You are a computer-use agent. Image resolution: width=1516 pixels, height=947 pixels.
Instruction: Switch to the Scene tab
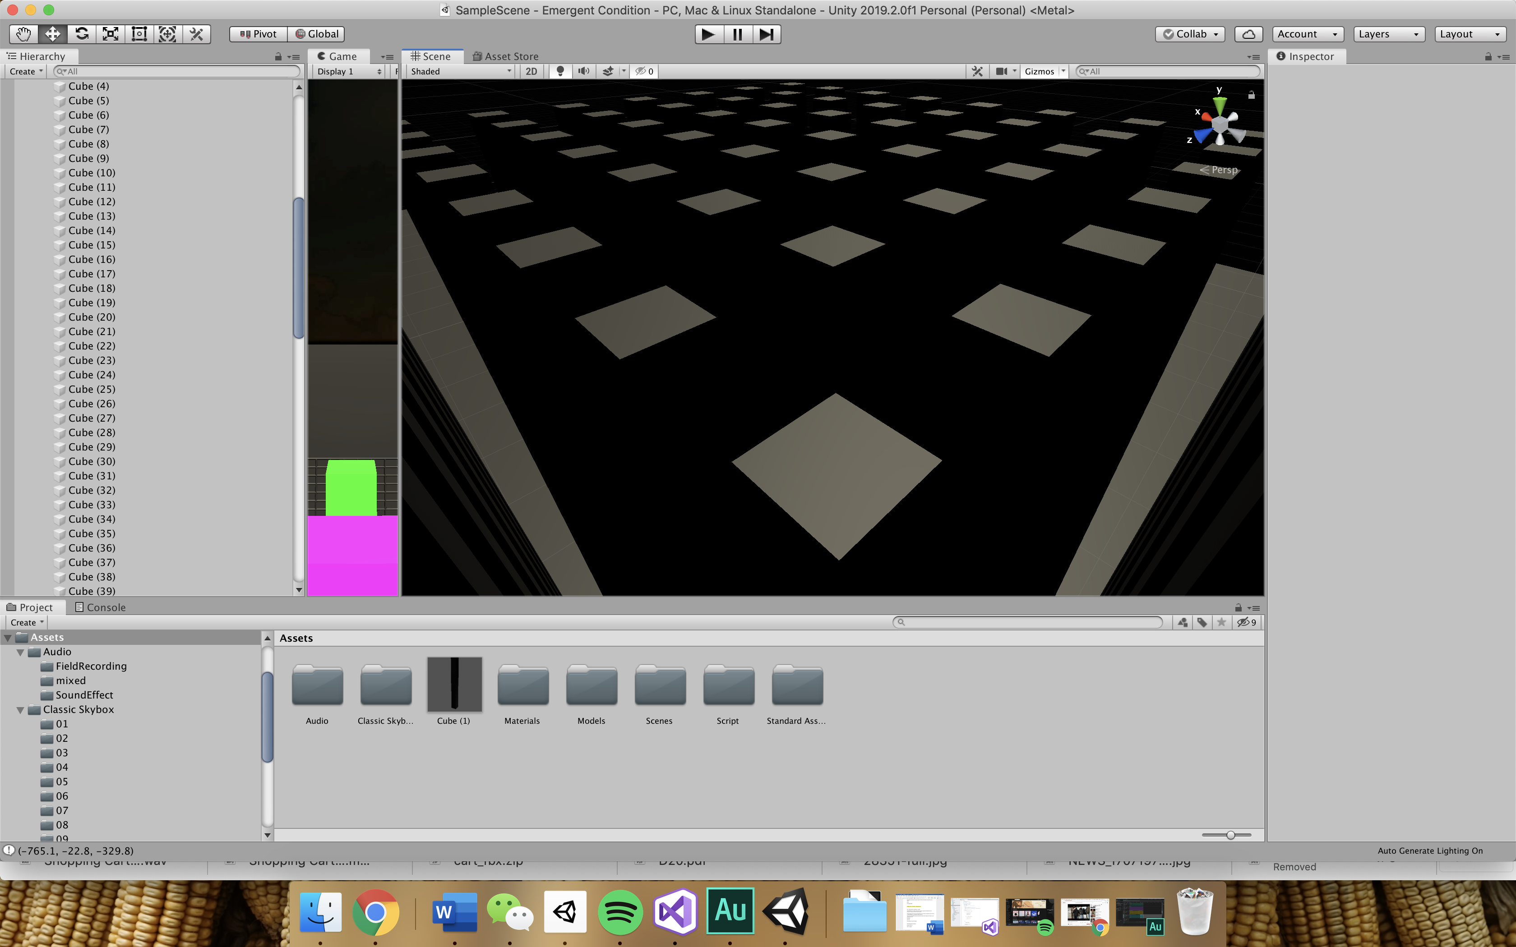point(432,56)
